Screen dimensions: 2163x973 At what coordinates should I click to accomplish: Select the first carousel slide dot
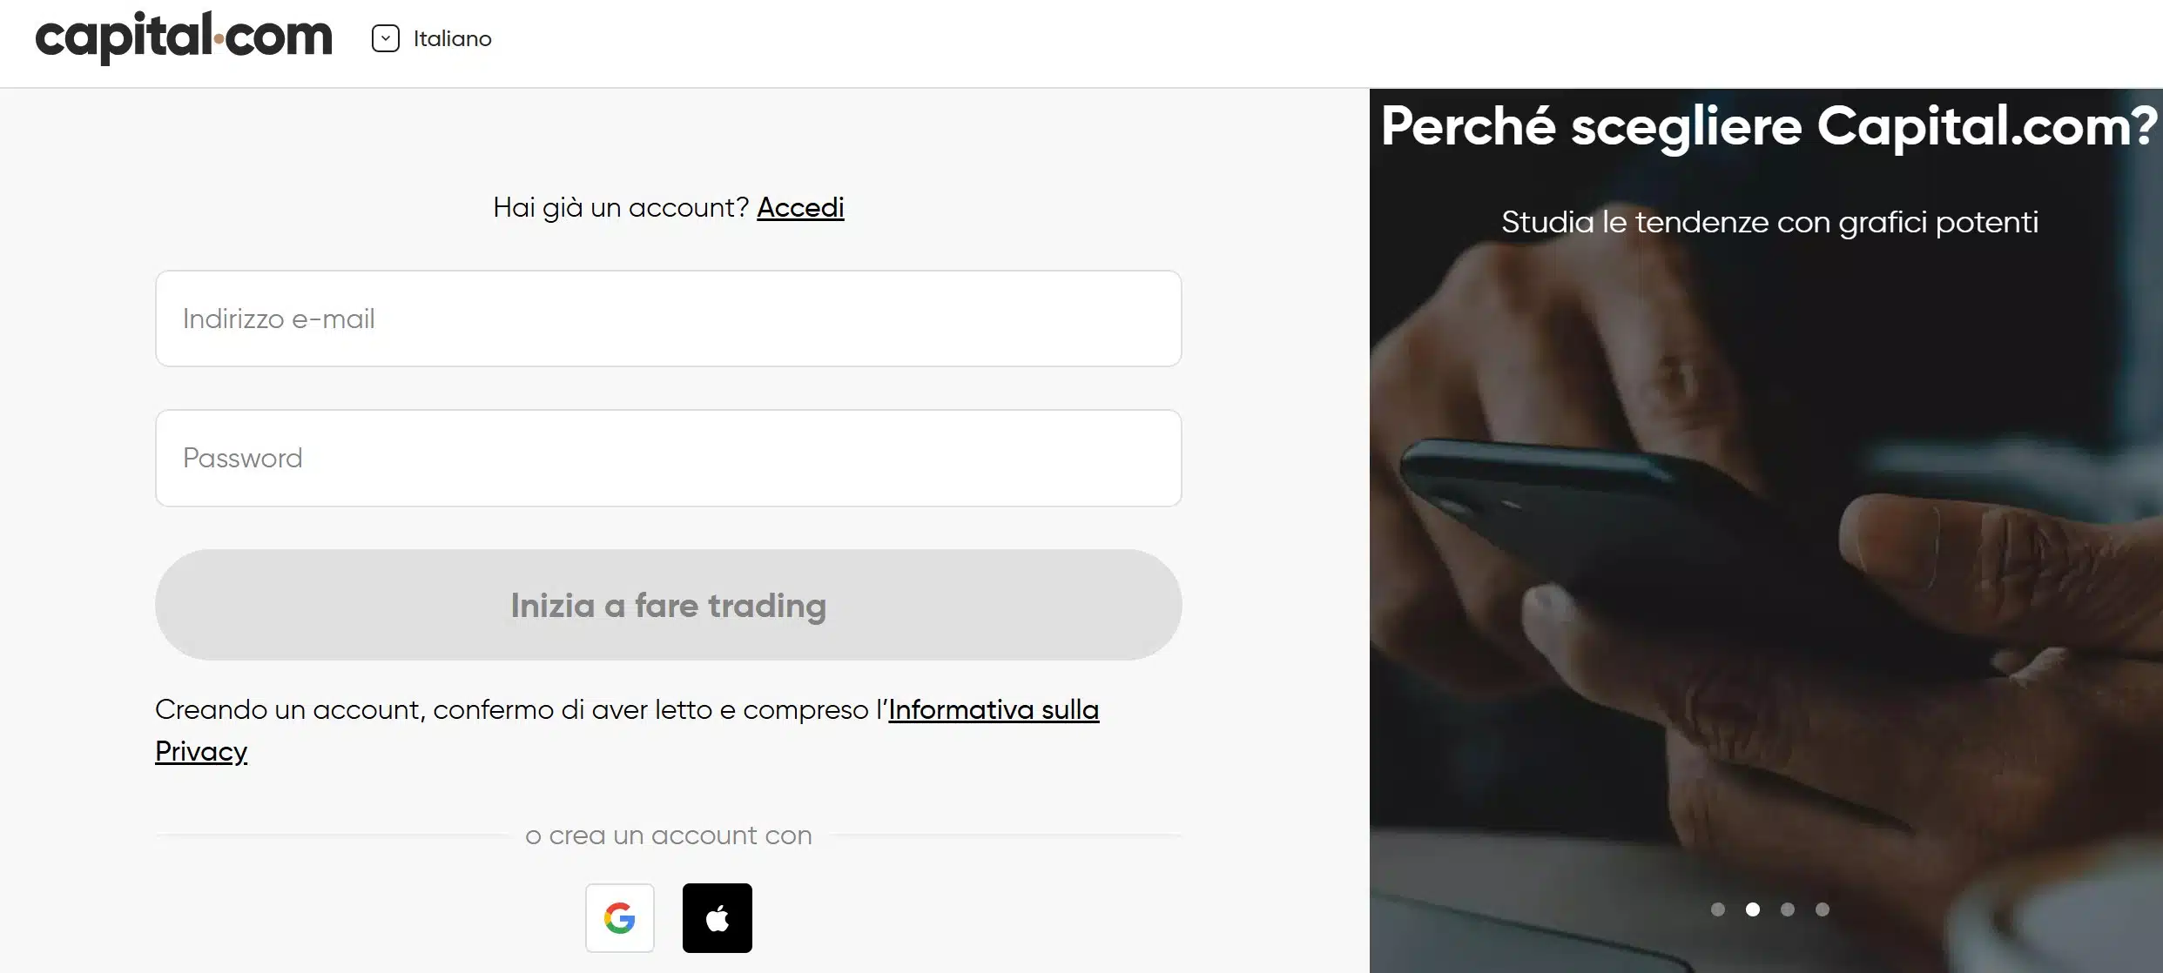[x=1719, y=909]
